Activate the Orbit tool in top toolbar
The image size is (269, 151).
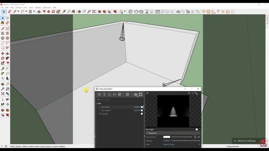[x=79, y=12]
